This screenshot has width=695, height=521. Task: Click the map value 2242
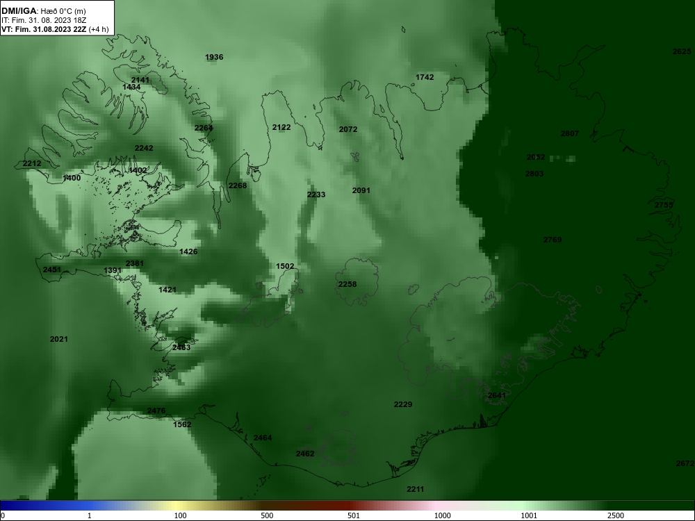point(144,149)
